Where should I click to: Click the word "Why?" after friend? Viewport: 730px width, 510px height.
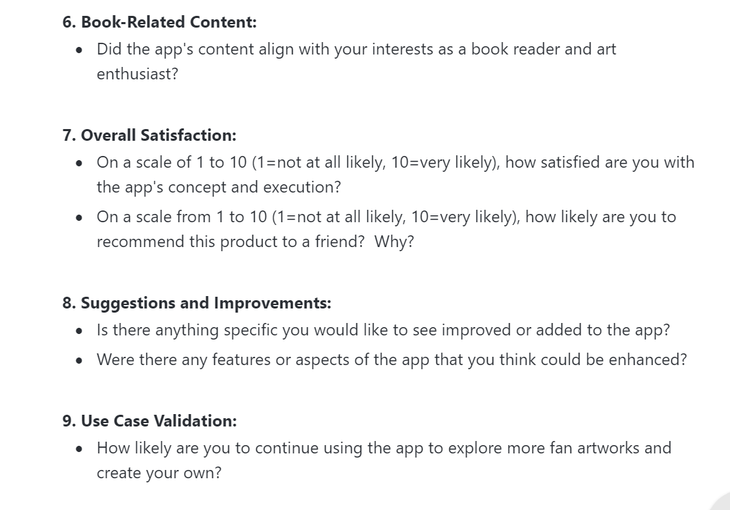coord(394,242)
